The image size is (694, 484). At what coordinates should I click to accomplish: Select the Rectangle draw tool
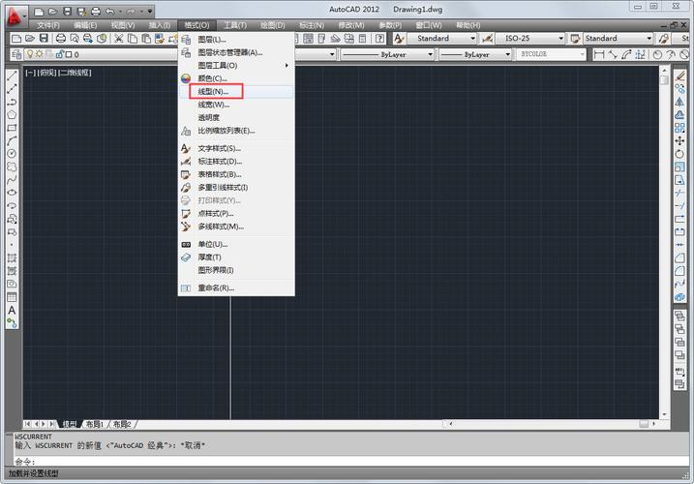[x=12, y=128]
